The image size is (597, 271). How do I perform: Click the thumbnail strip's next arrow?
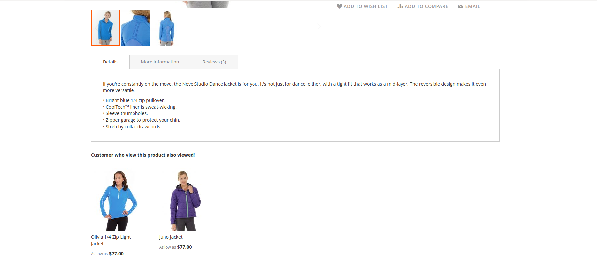click(319, 26)
